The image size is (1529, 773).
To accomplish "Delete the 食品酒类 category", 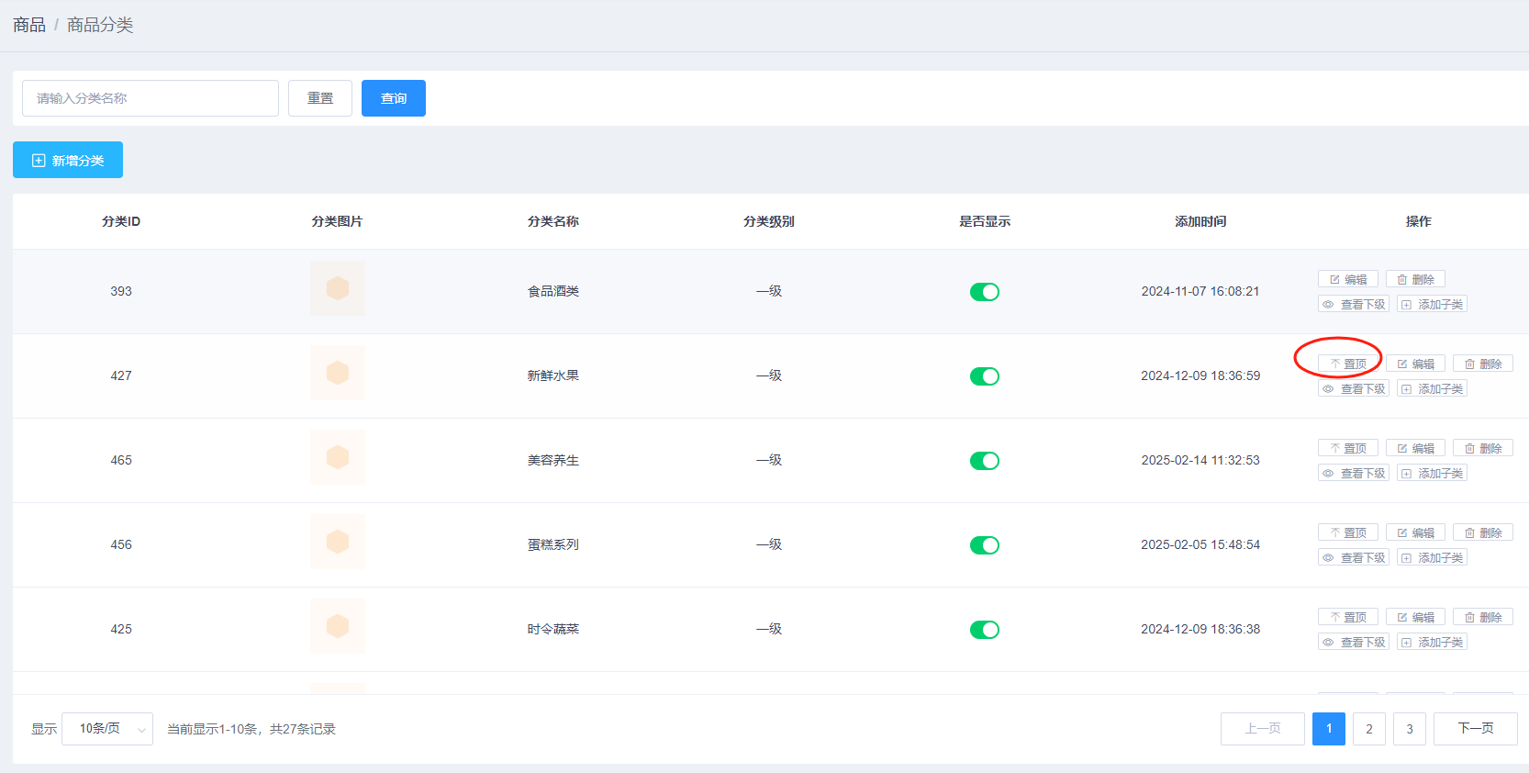I will tap(1415, 279).
